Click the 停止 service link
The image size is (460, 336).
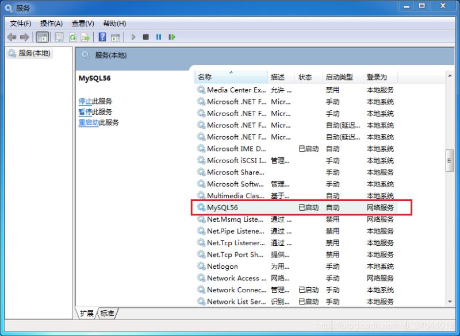point(85,101)
